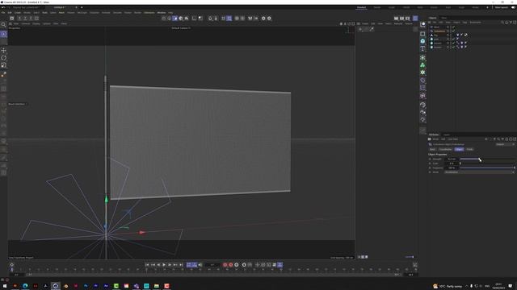This screenshot has width=517, height=290.
Task: Click the Text spline T icon
Action: (422, 48)
